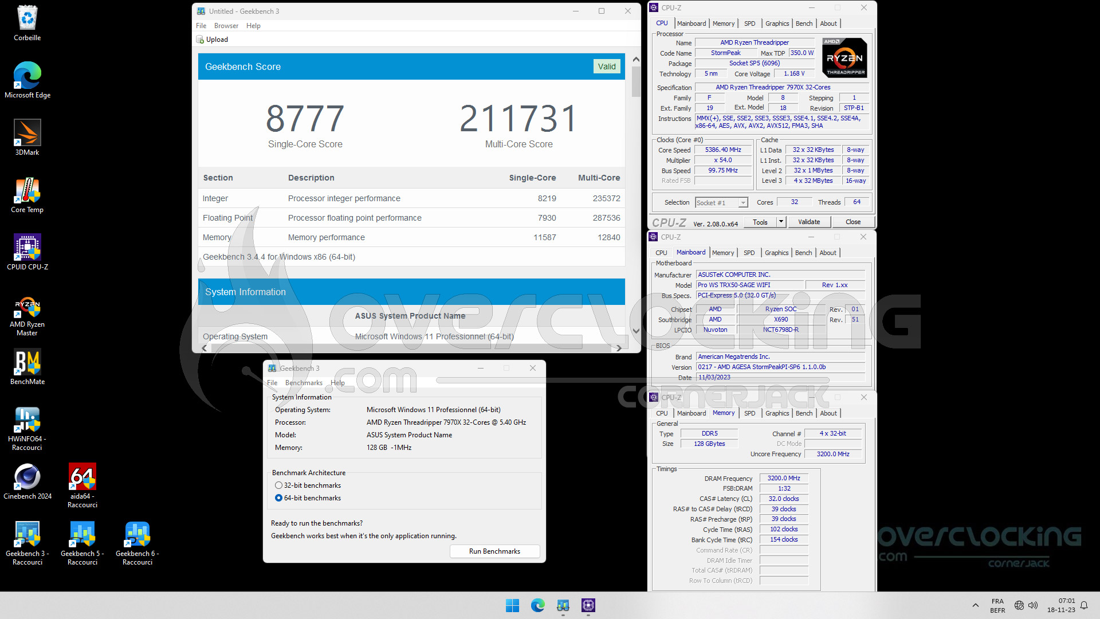The image size is (1100, 619).
Task: Switch to Mainboard tab in top CPU-Z window
Action: tap(692, 23)
